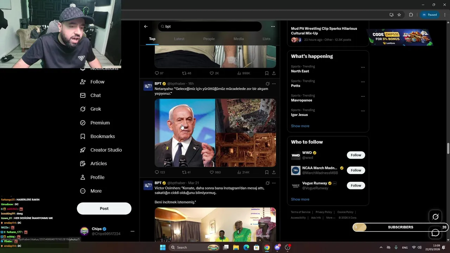Open File Explorer from the taskbar

(x=236, y=247)
